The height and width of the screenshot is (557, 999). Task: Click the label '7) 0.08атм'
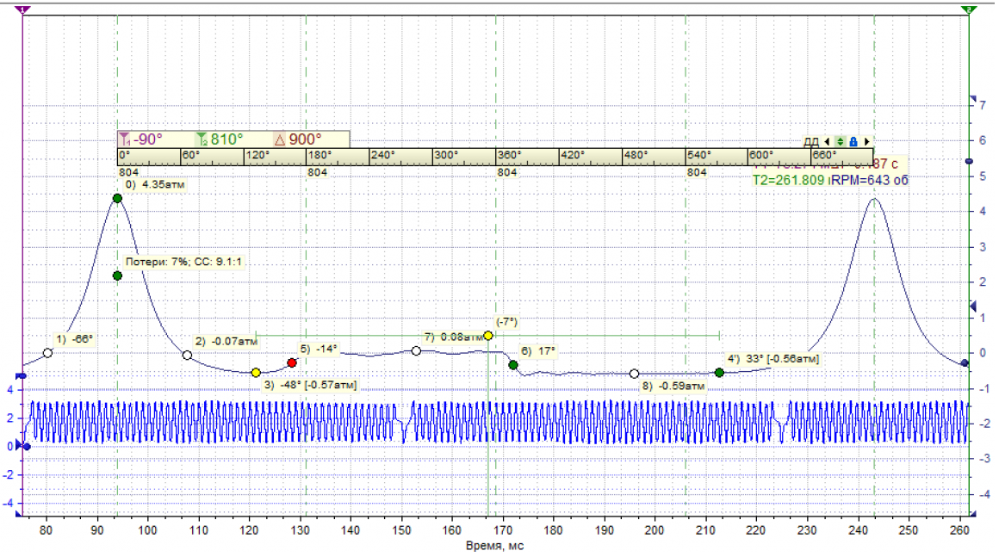[454, 337]
